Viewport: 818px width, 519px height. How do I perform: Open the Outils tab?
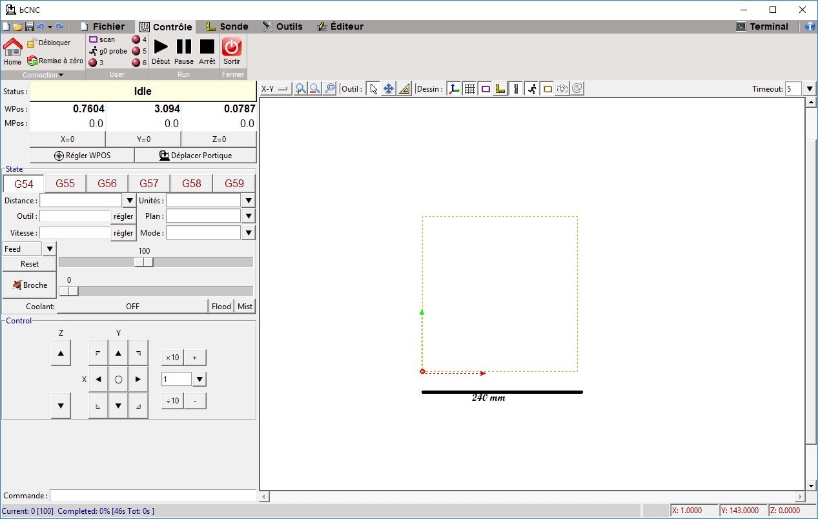283,26
